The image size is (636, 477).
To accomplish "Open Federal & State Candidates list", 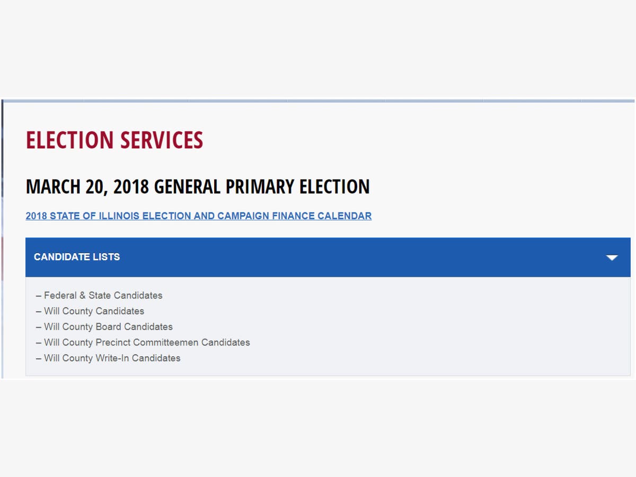I will coord(103,296).
